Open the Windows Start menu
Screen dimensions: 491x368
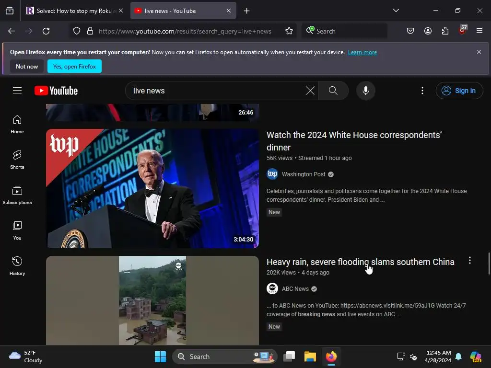(x=160, y=356)
